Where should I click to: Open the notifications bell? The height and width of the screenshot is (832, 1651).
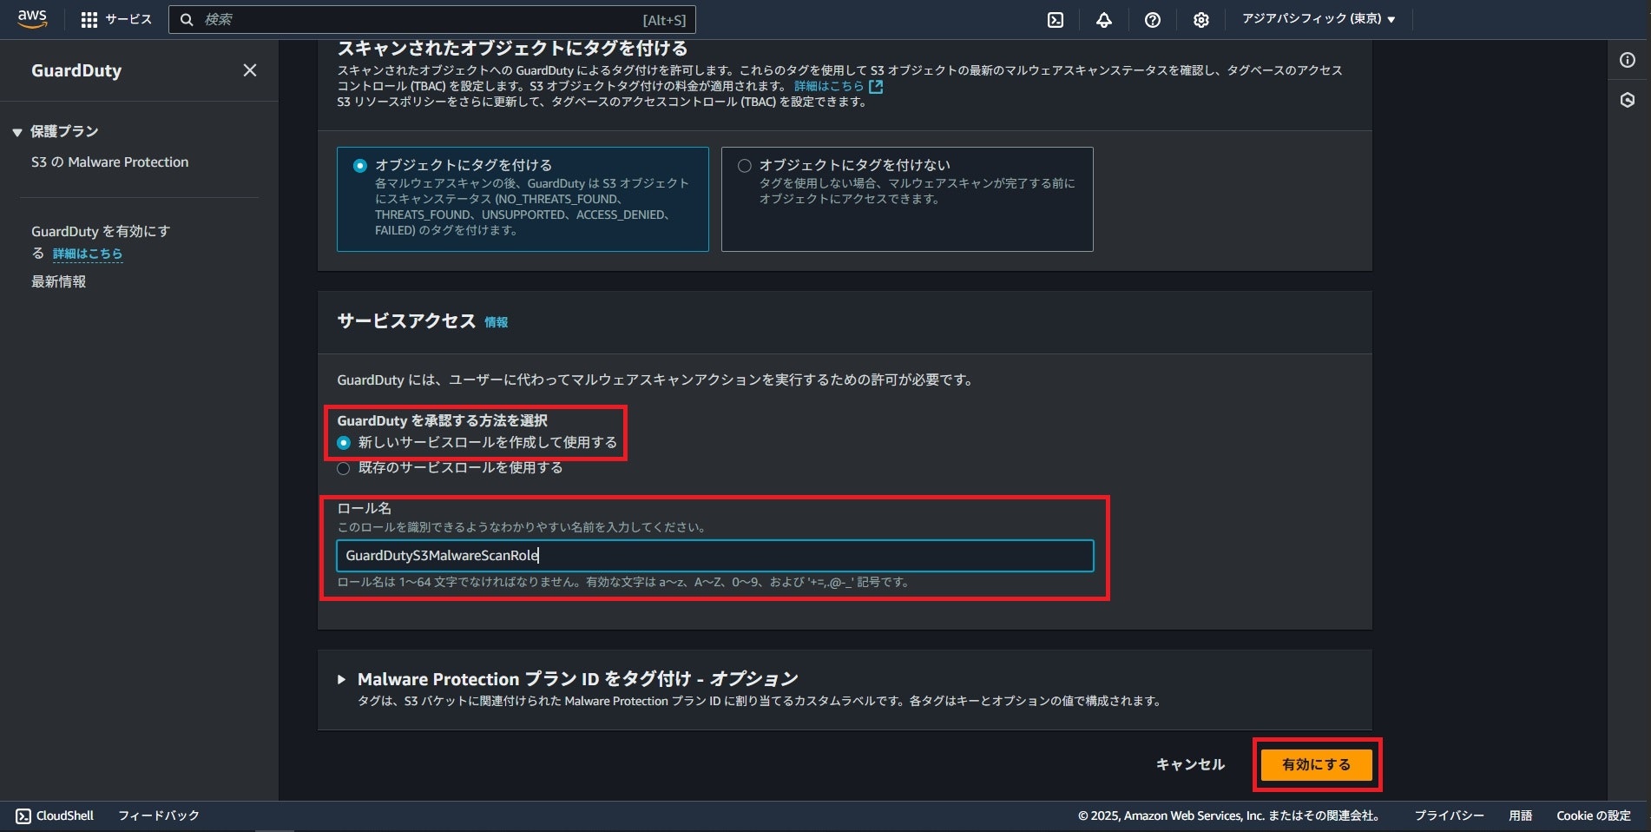[1103, 19]
